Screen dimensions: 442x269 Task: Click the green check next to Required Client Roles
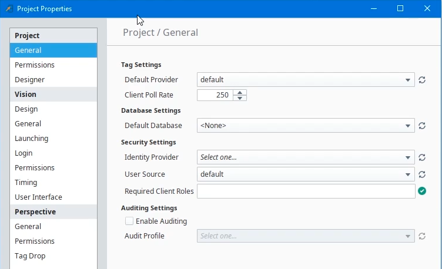click(422, 191)
